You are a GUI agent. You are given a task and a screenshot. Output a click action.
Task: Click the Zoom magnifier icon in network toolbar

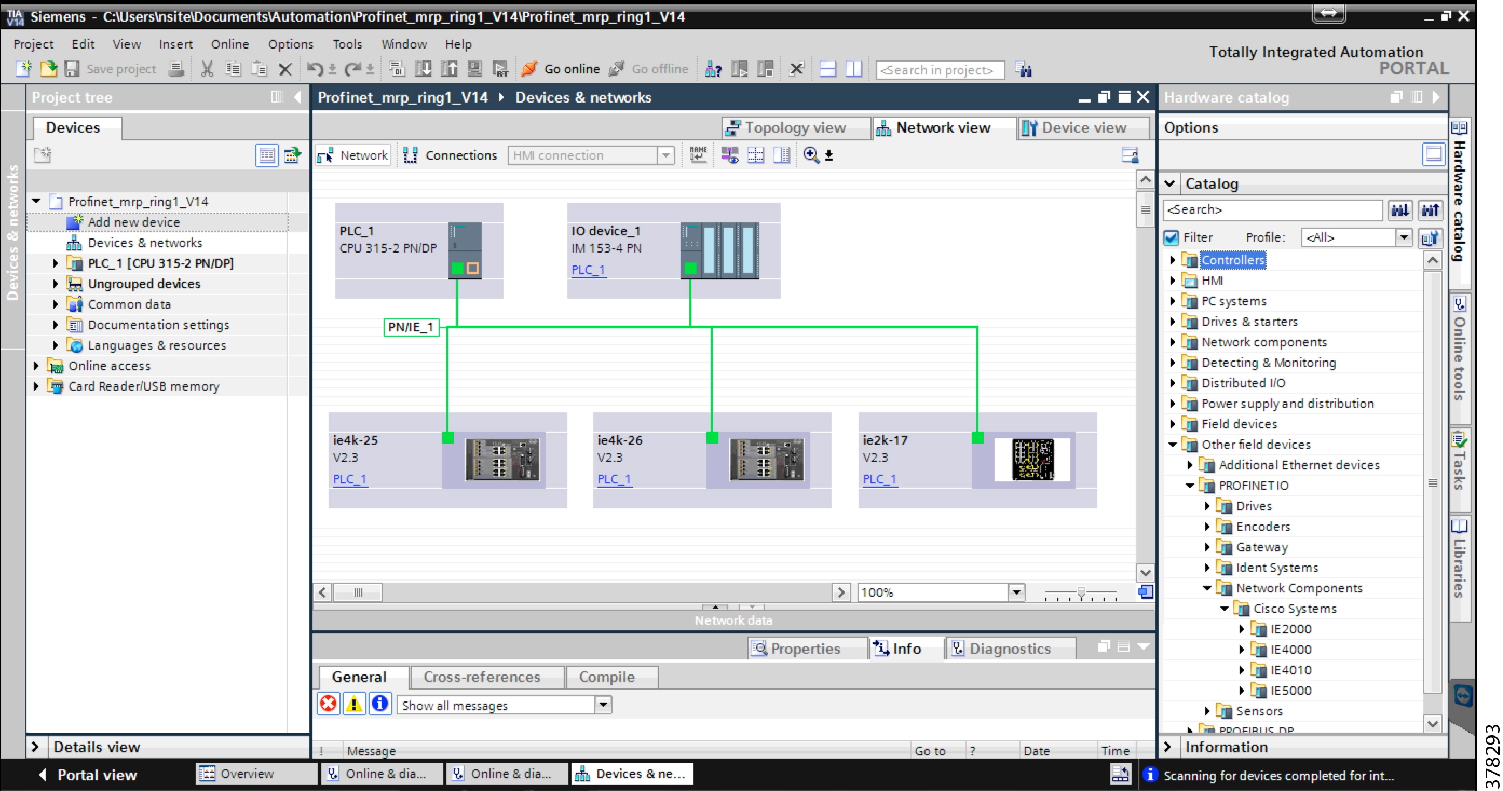811,154
